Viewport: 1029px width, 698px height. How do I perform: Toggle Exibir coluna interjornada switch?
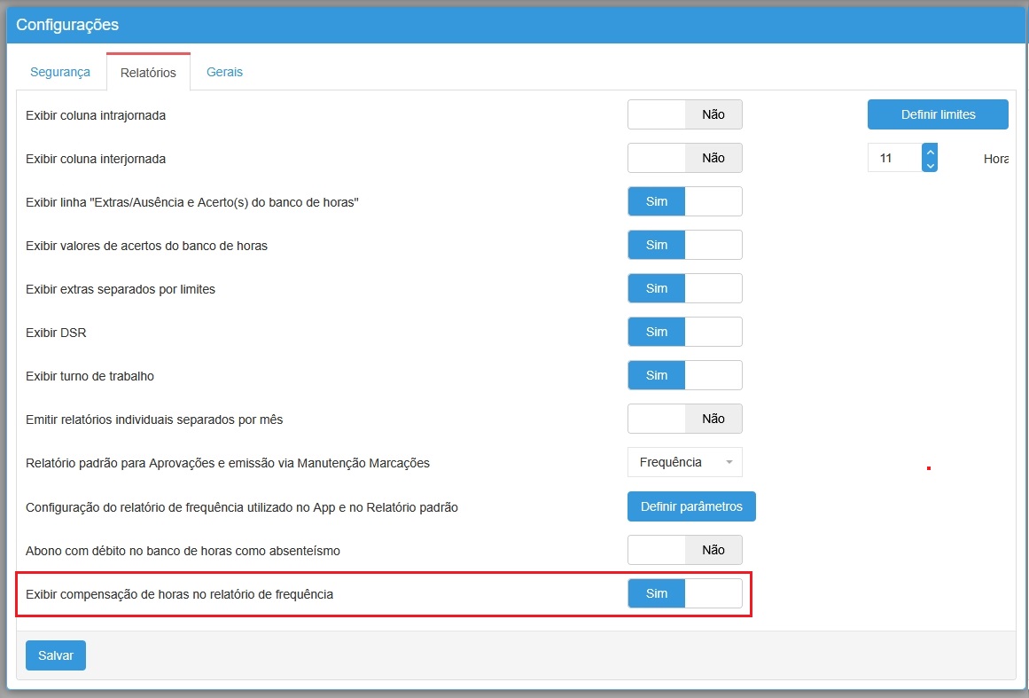tap(684, 158)
